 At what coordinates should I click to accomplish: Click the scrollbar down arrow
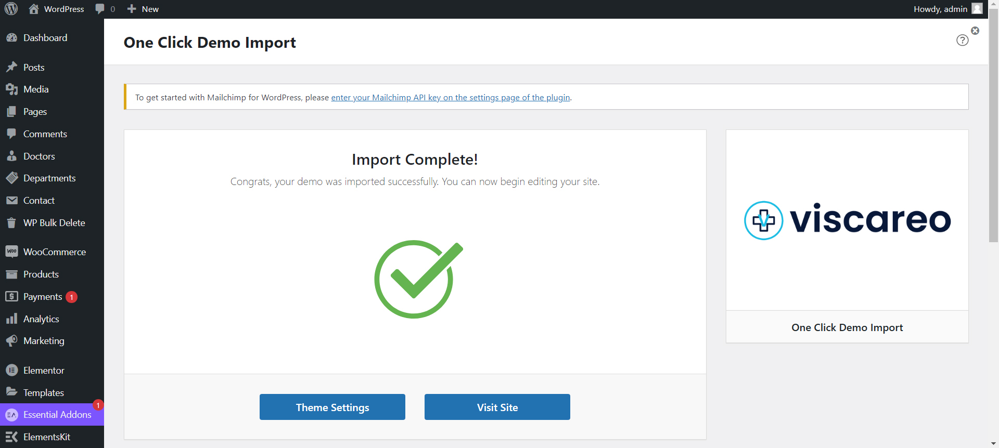point(993,443)
